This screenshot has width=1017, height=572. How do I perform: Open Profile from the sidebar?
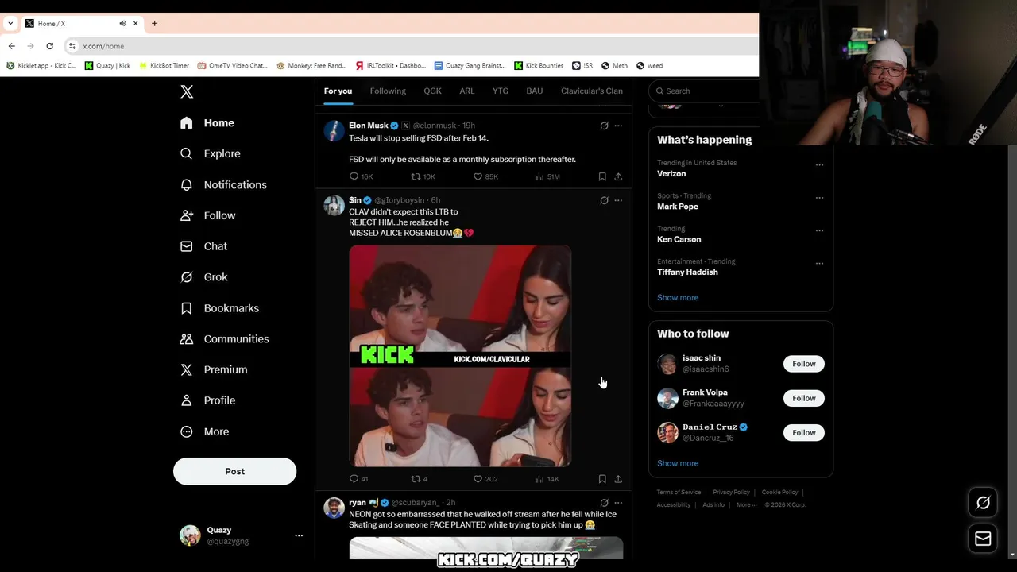(x=208, y=400)
